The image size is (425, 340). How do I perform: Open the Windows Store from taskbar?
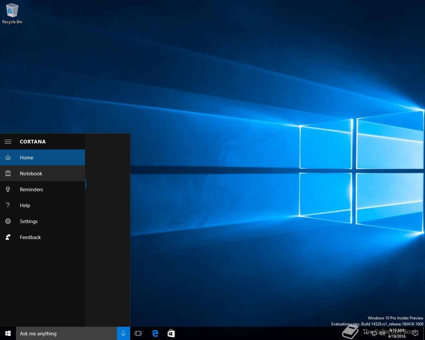[171, 333]
